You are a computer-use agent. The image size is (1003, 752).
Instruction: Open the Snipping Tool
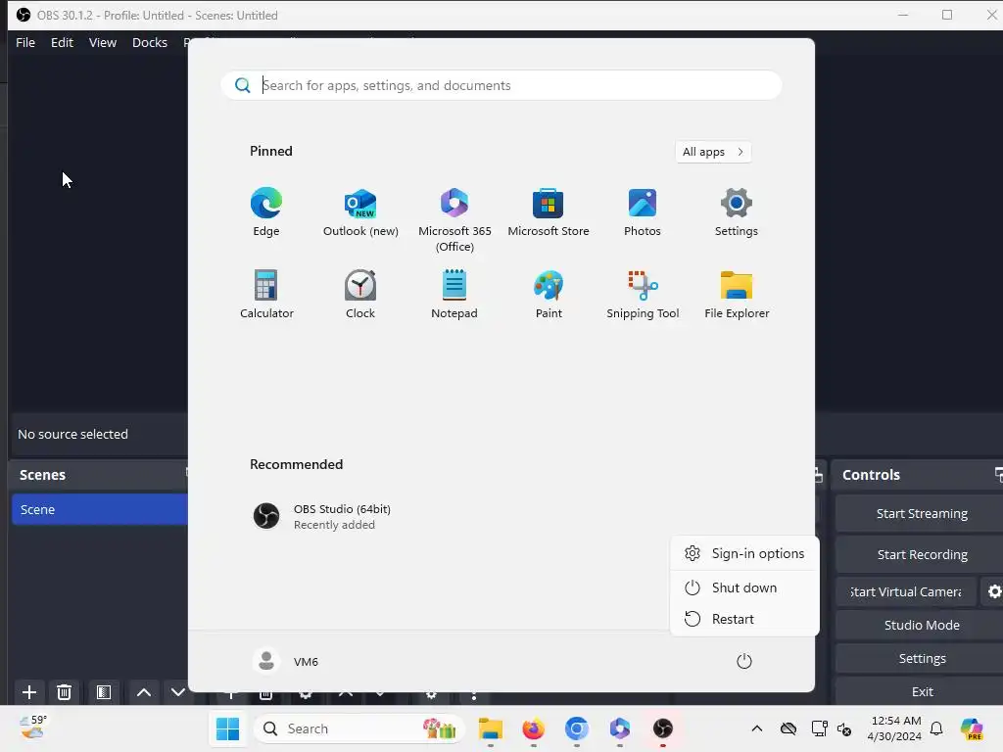[643, 294]
